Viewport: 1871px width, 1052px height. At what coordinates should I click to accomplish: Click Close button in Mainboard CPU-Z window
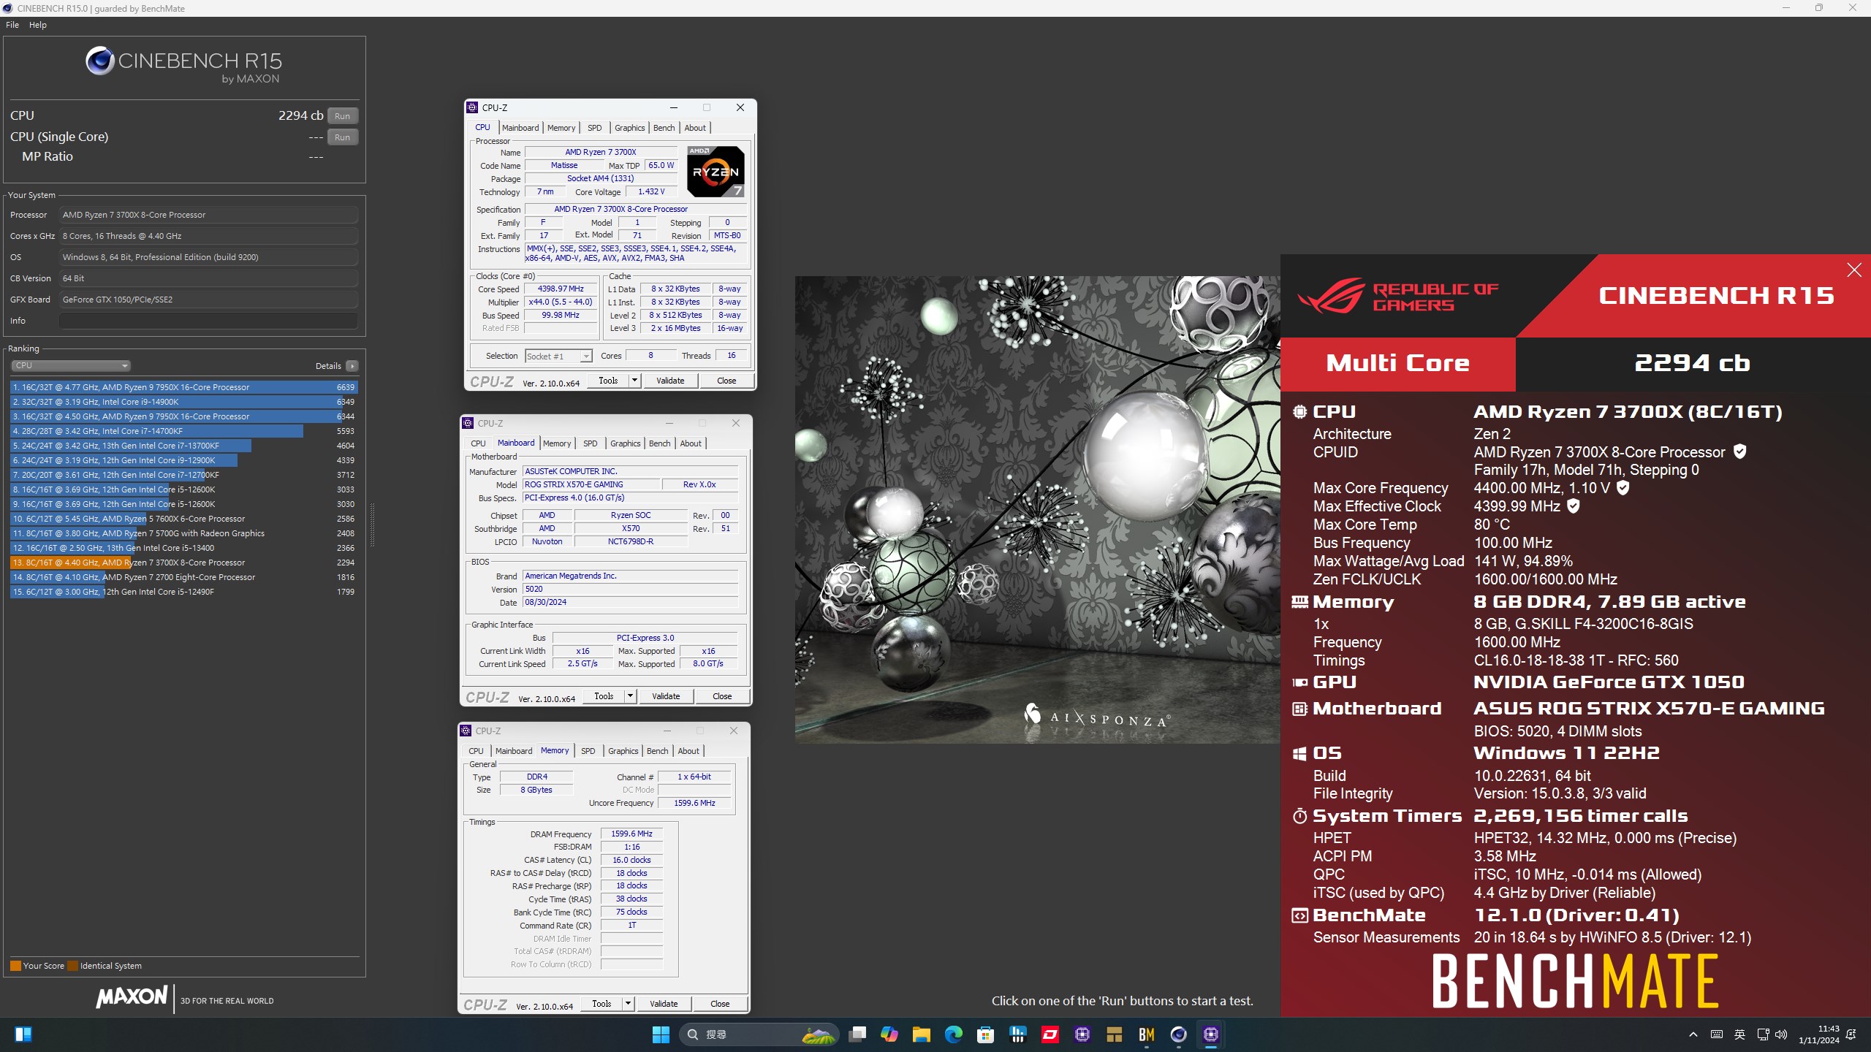722,696
